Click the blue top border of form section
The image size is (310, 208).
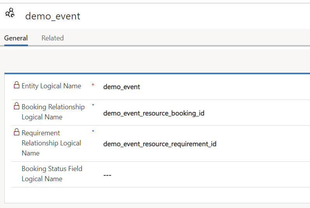point(155,73)
